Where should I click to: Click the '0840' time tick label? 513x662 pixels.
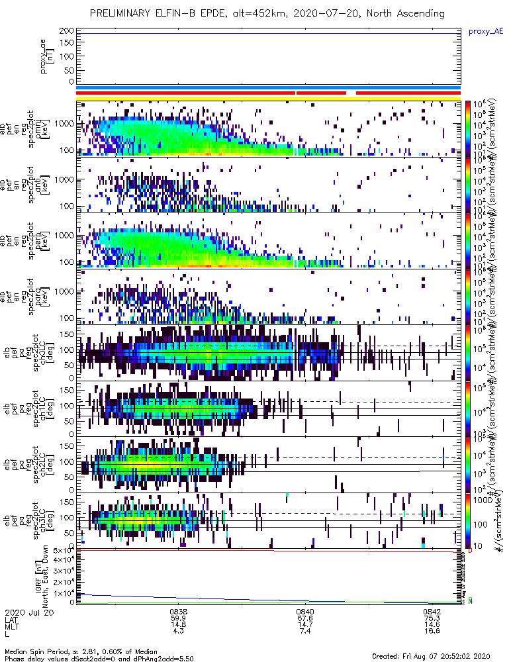(x=305, y=612)
